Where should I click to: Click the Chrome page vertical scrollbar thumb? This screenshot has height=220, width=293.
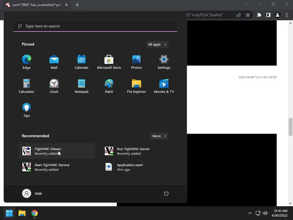(290, 127)
